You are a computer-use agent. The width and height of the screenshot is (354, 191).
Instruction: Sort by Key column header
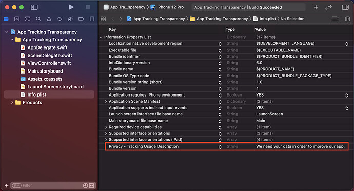click(112, 29)
